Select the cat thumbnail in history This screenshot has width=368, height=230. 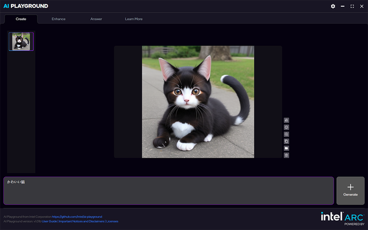21,41
